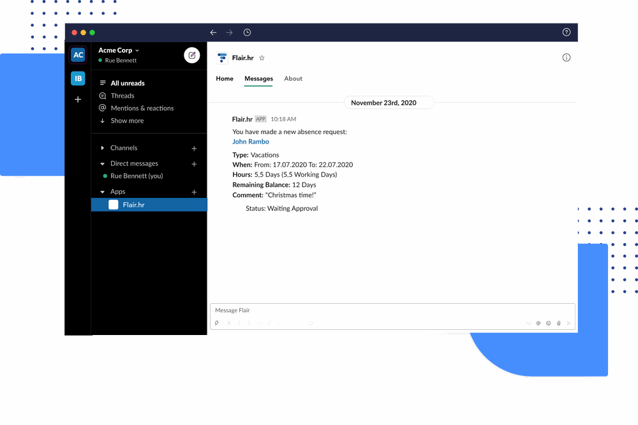Switch to the Home tab
638x425 pixels.
225,78
